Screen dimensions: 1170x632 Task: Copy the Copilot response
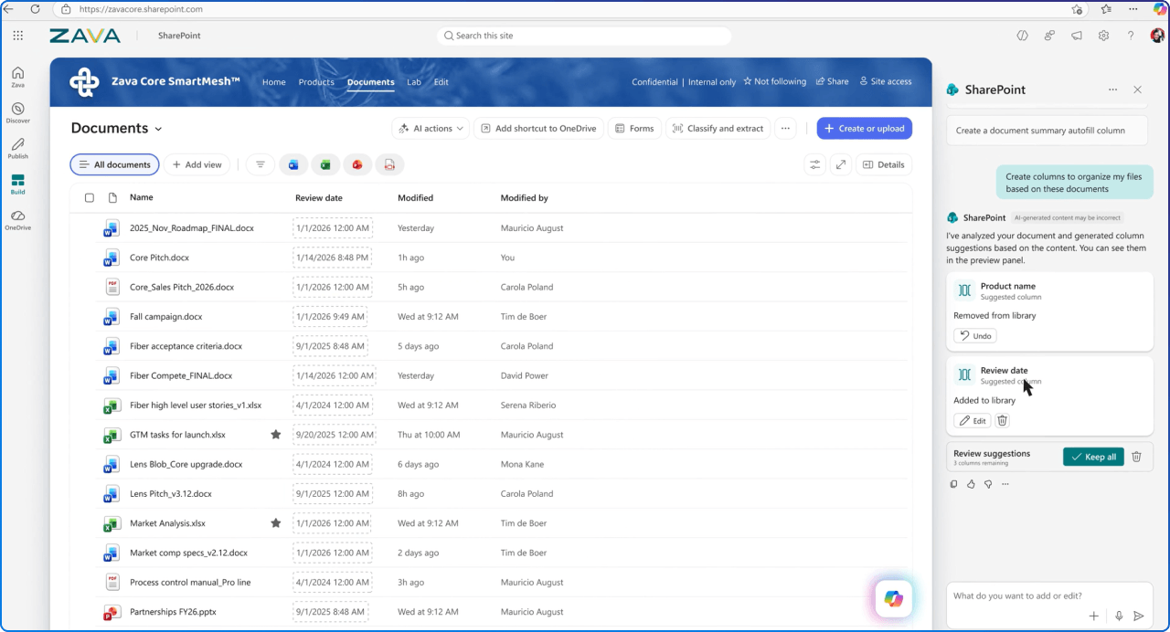coord(953,484)
